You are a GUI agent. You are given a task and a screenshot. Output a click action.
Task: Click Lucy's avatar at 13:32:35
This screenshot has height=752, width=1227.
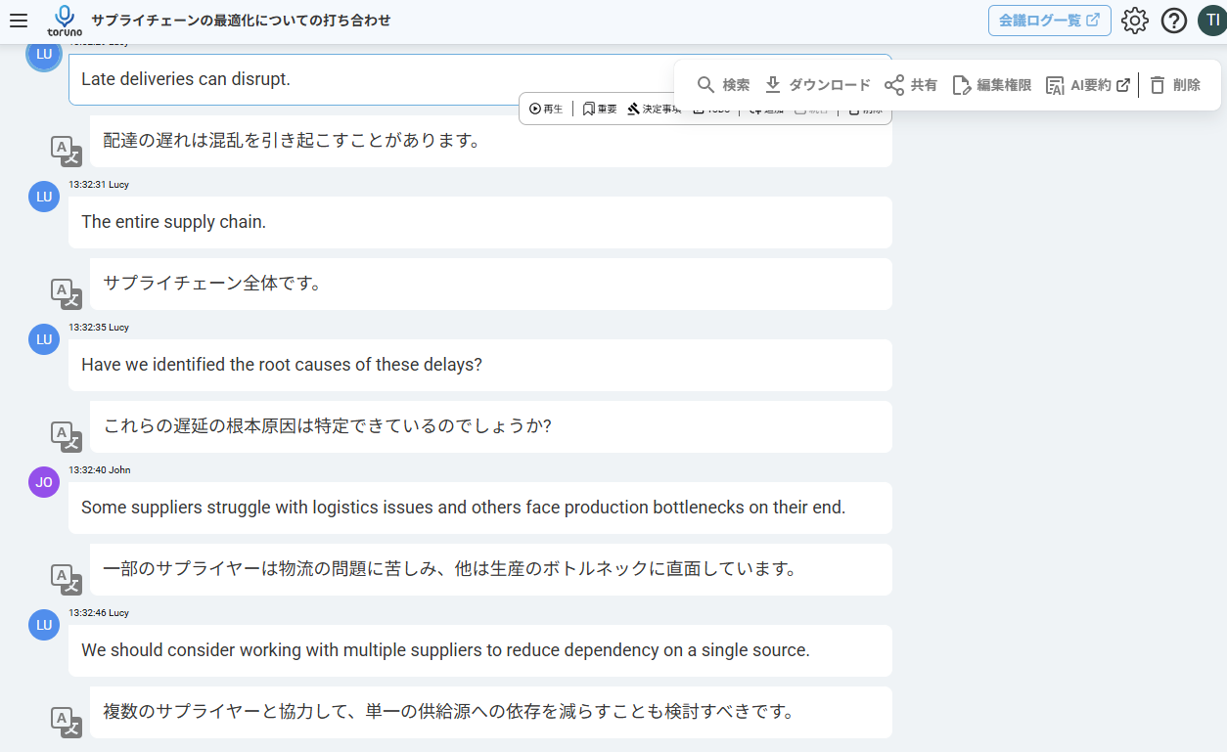[x=44, y=339]
